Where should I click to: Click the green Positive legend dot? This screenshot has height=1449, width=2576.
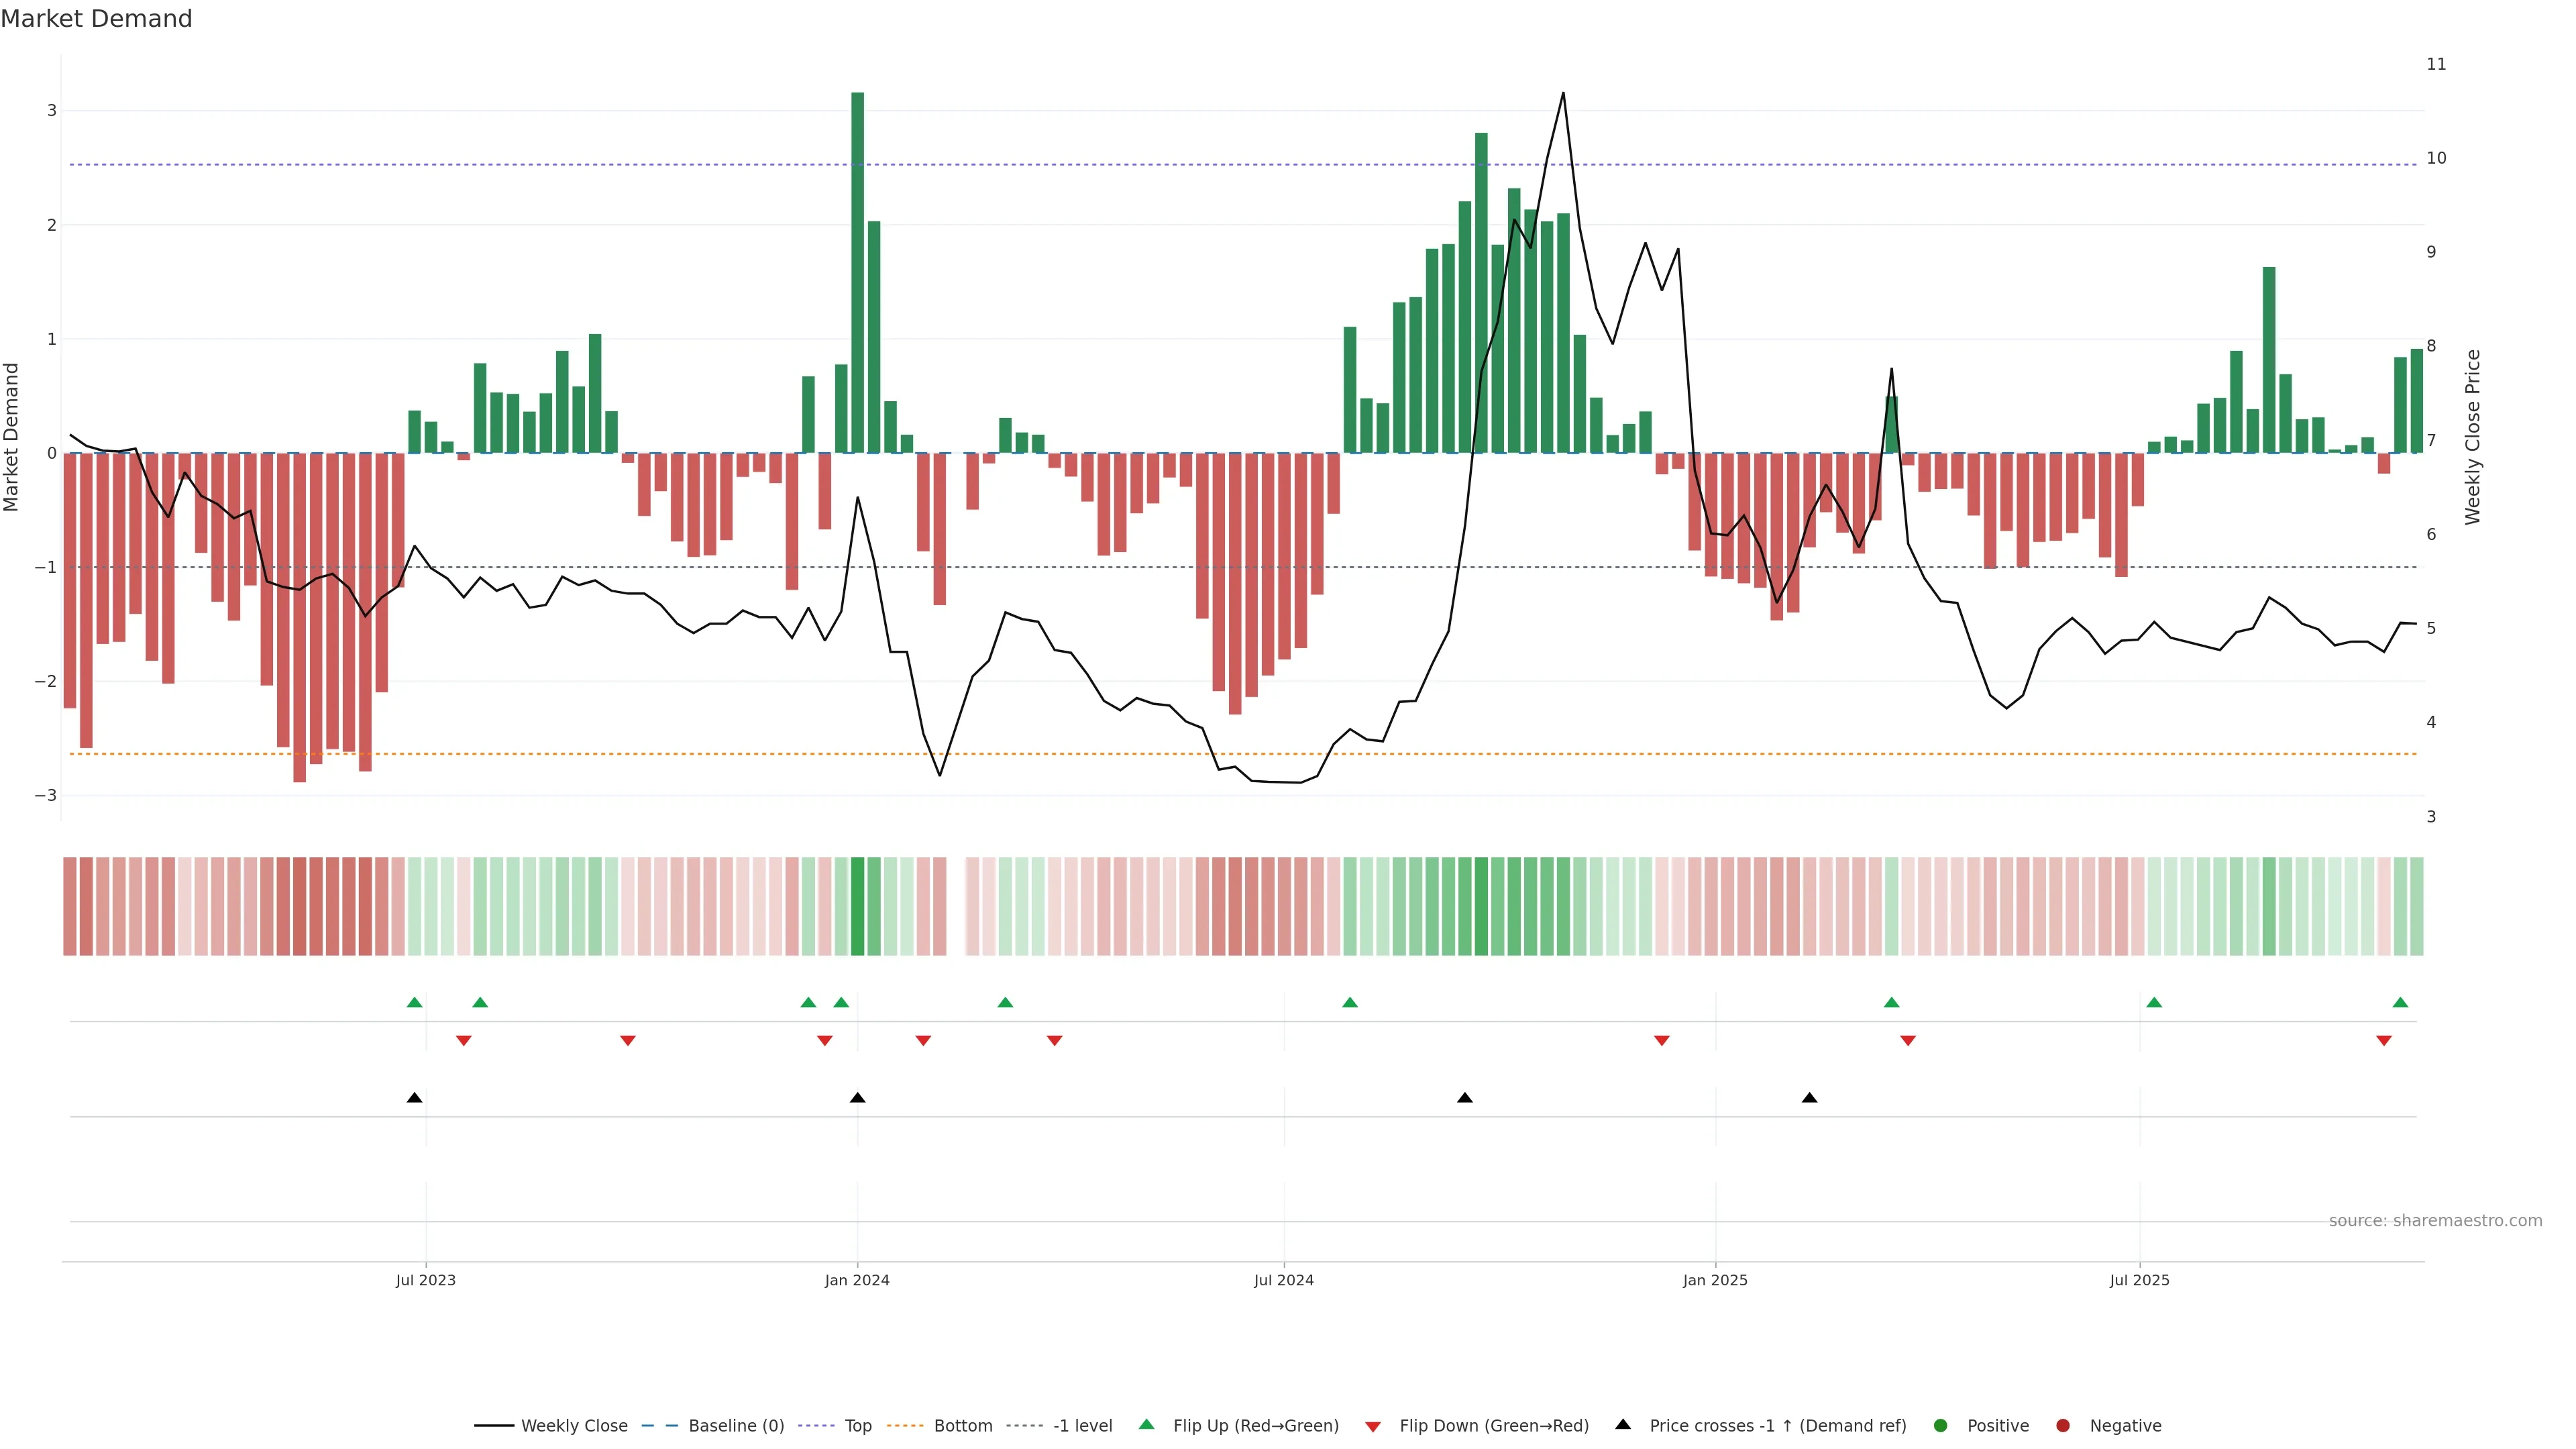click(x=1941, y=1426)
